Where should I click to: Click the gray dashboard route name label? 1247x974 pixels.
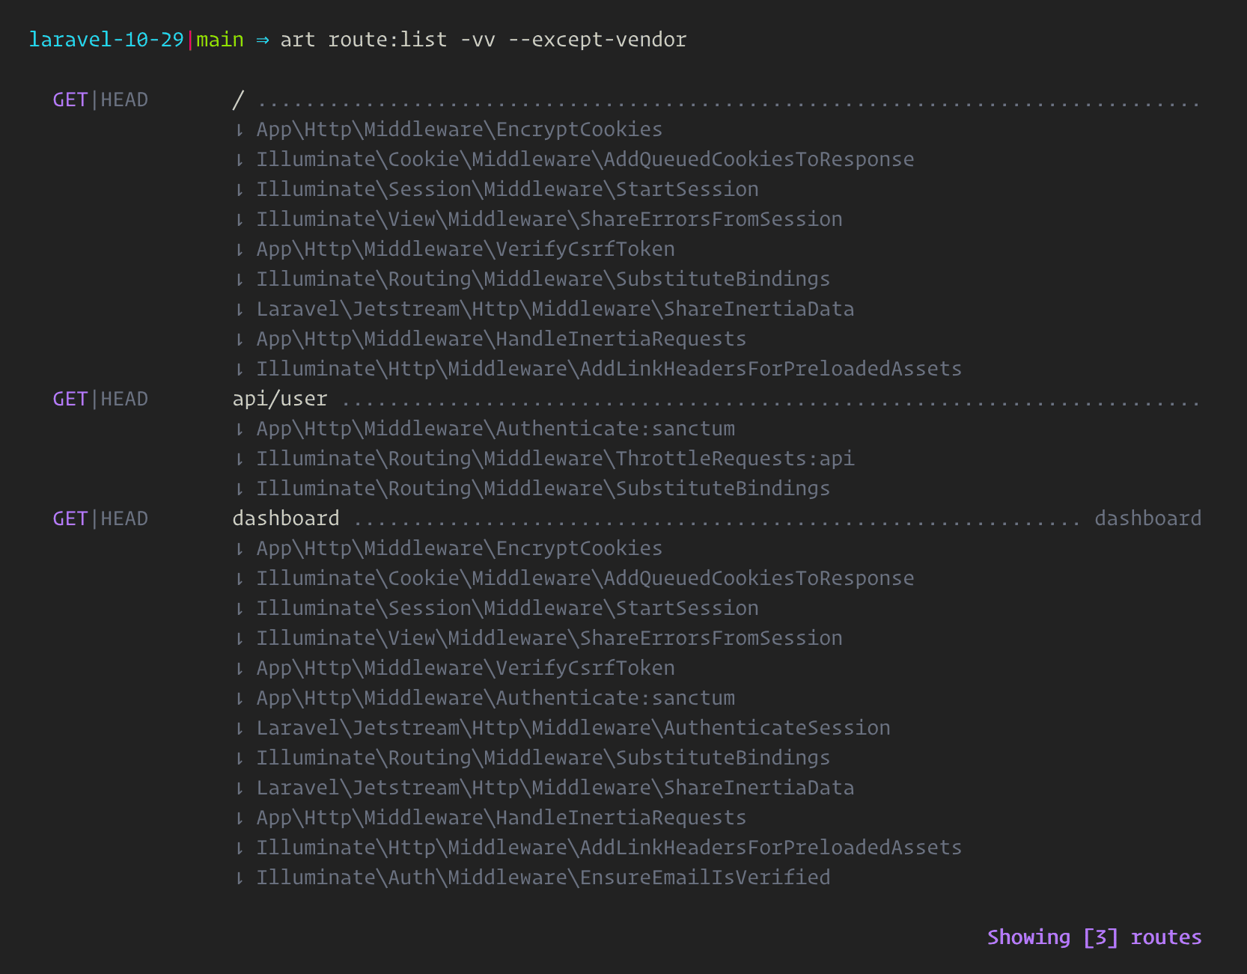click(1147, 518)
